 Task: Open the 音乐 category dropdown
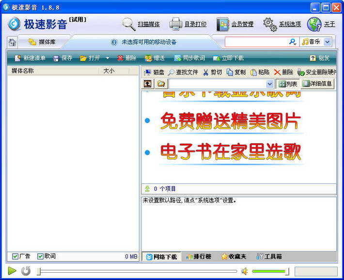click(x=328, y=42)
